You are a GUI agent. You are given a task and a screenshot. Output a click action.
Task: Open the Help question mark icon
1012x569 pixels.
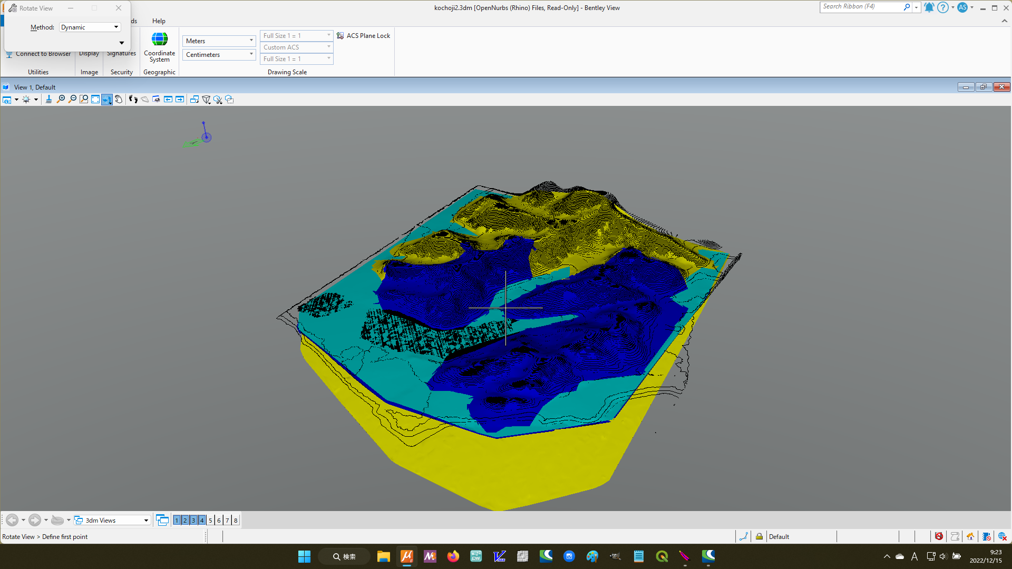943,7
